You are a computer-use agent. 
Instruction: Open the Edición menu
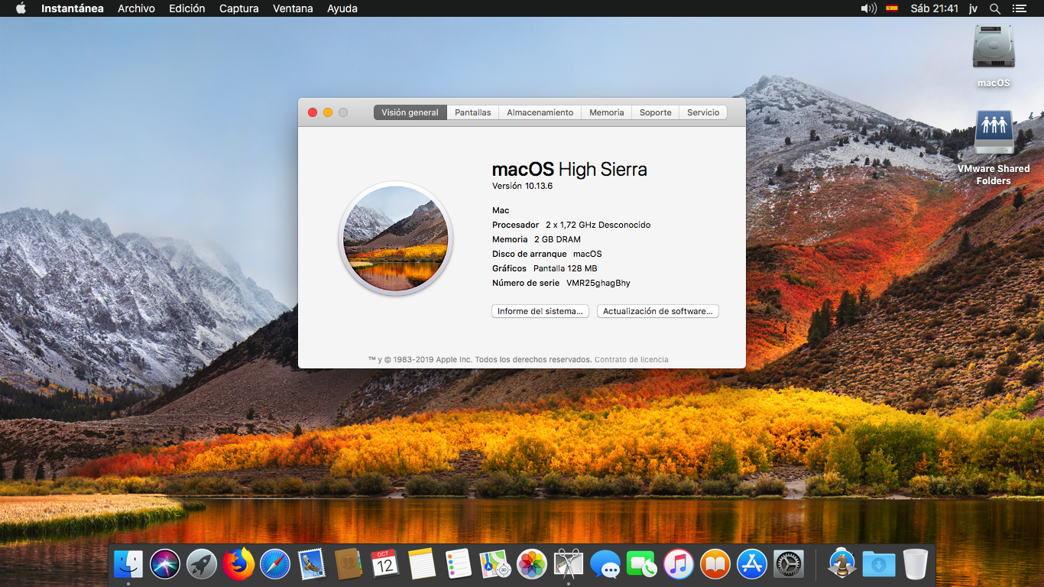point(187,8)
